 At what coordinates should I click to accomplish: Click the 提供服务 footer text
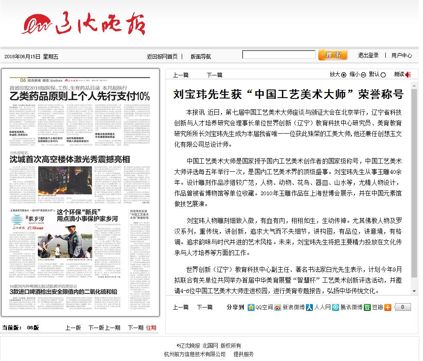(243, 354)
